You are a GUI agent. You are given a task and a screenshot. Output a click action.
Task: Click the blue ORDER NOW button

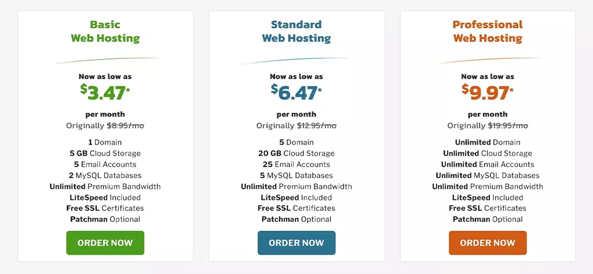tap(296, 243)
